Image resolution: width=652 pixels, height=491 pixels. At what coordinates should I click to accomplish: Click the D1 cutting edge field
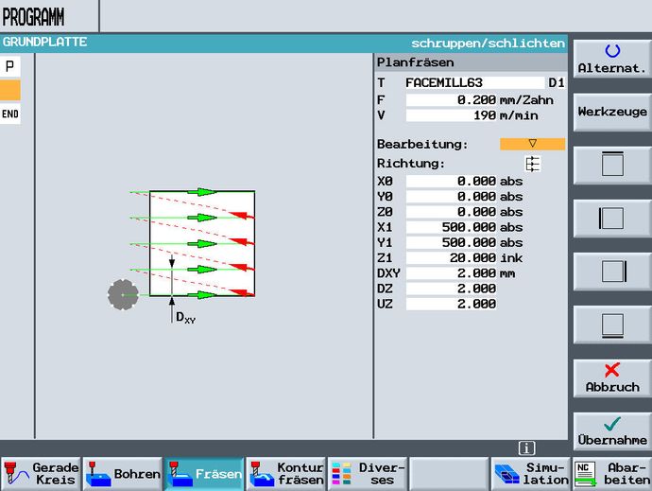[556, 83]
